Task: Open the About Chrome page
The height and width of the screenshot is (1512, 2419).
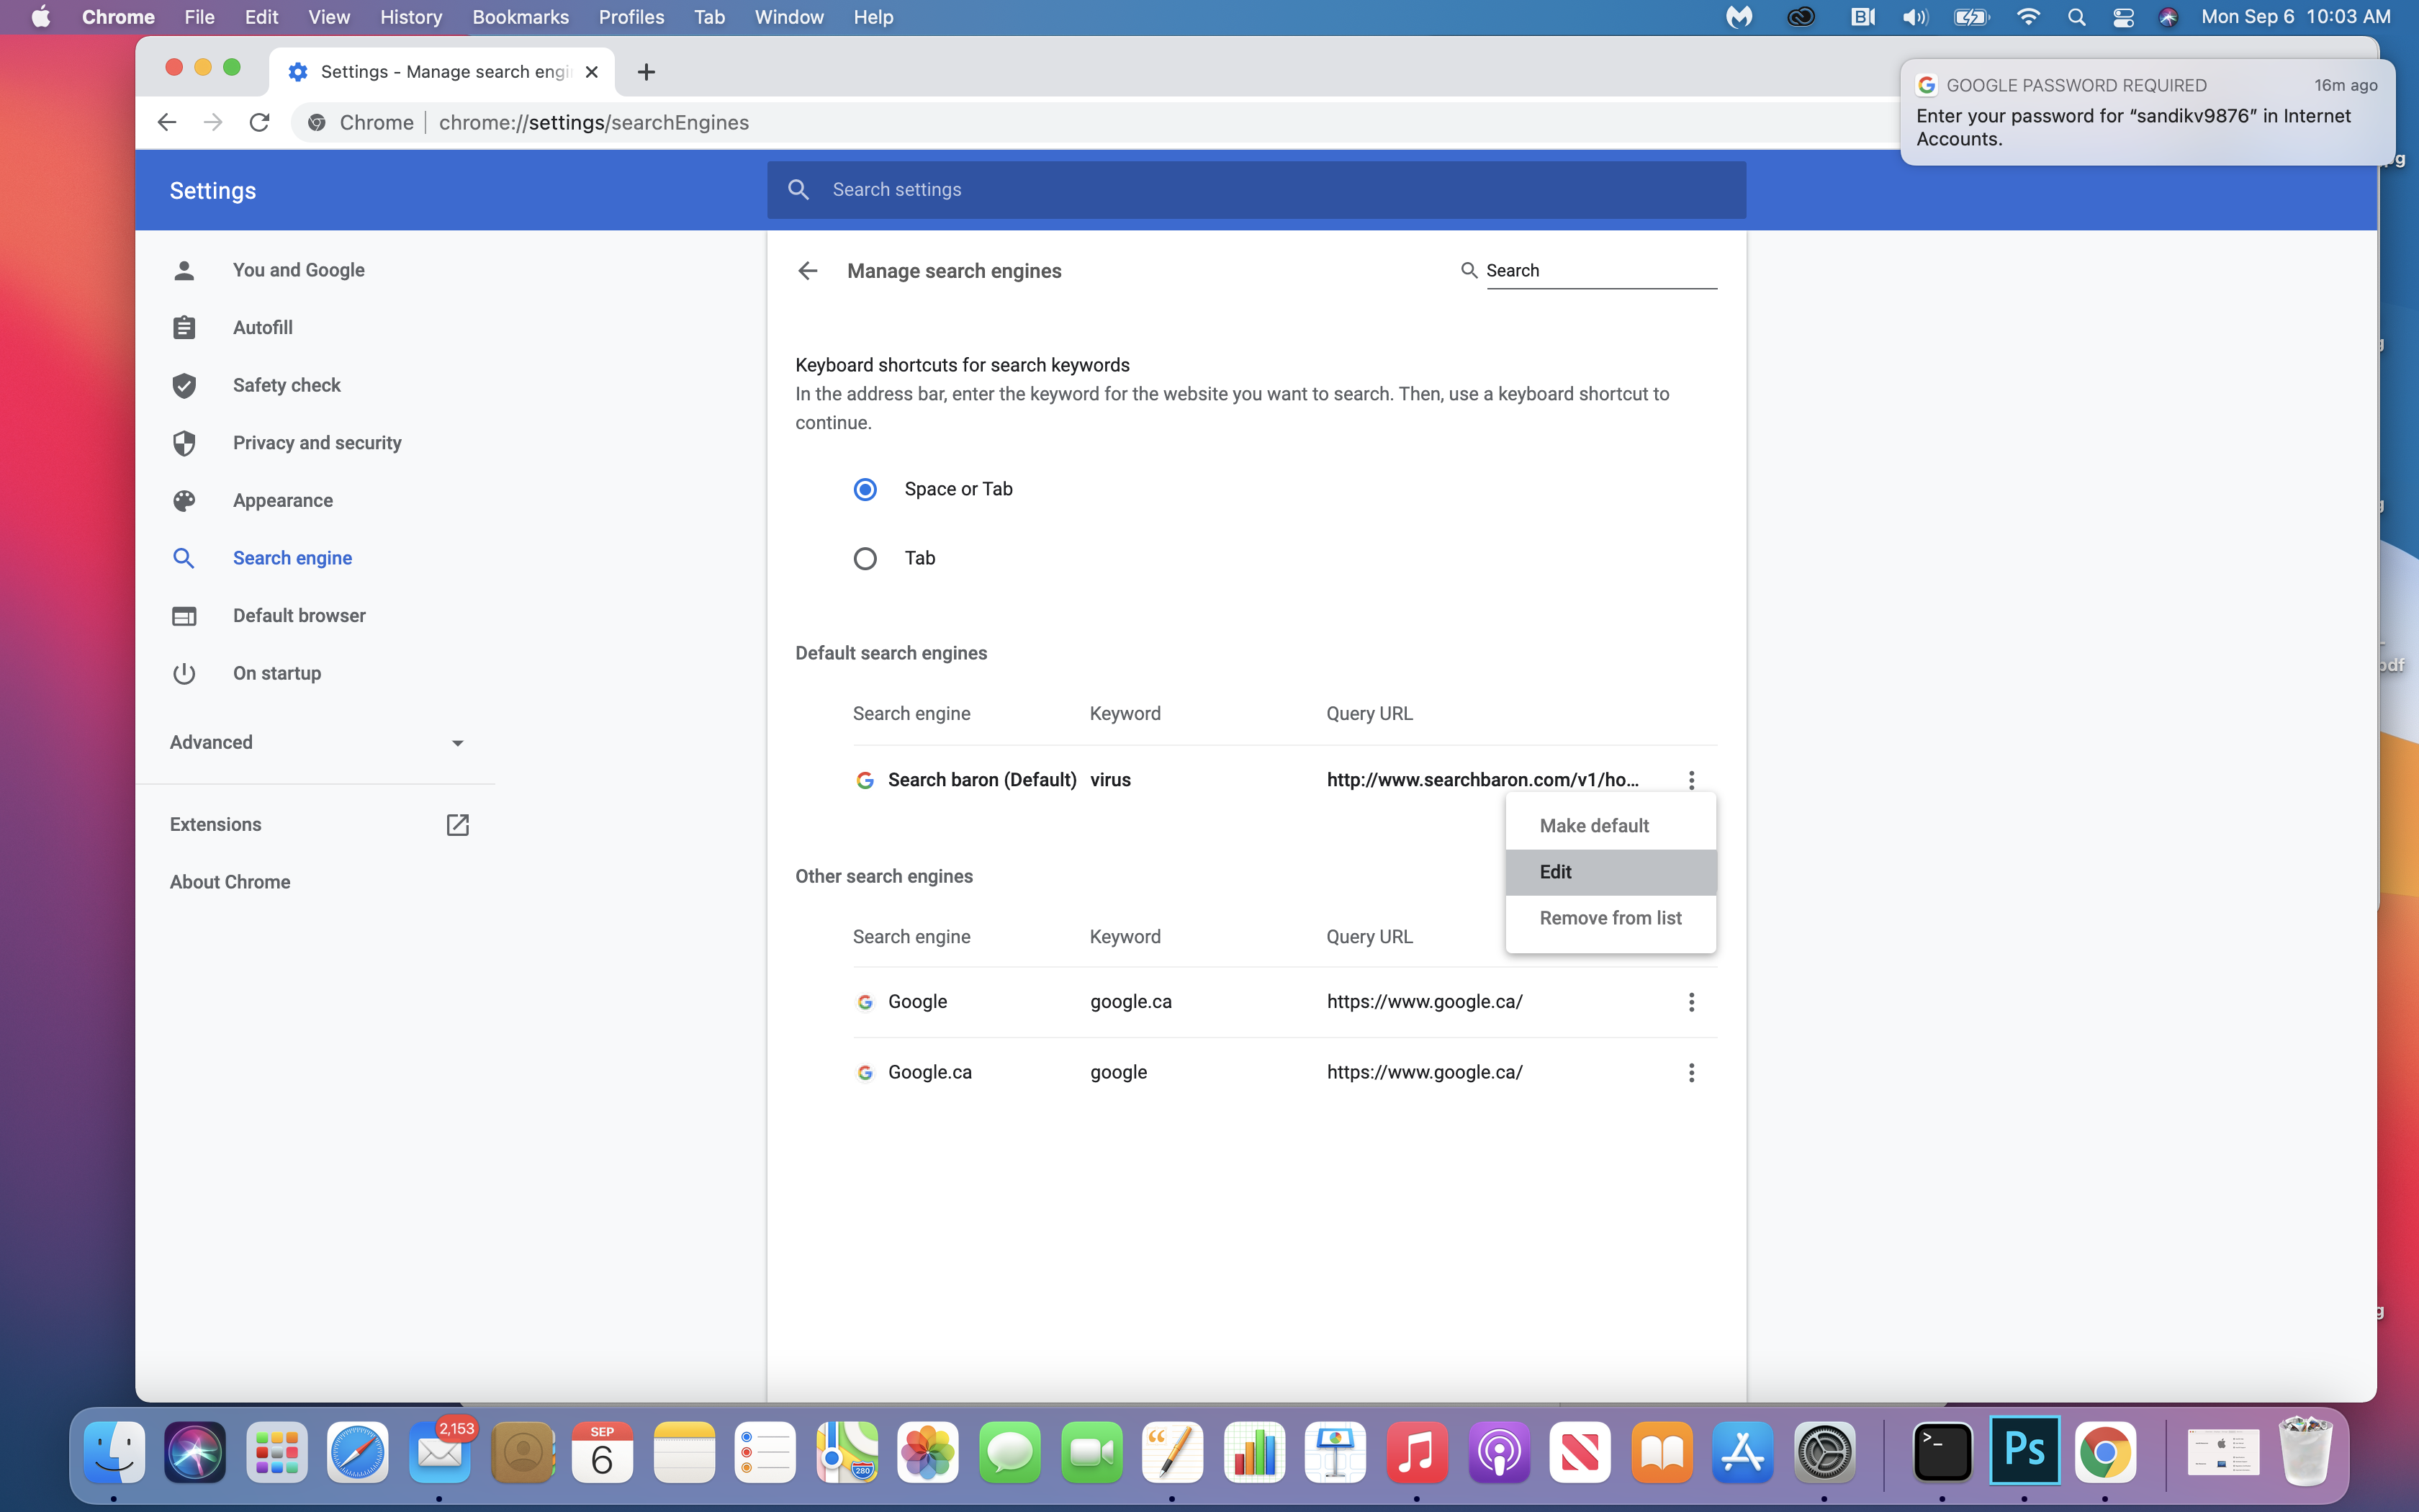Action: click(230, 882)
